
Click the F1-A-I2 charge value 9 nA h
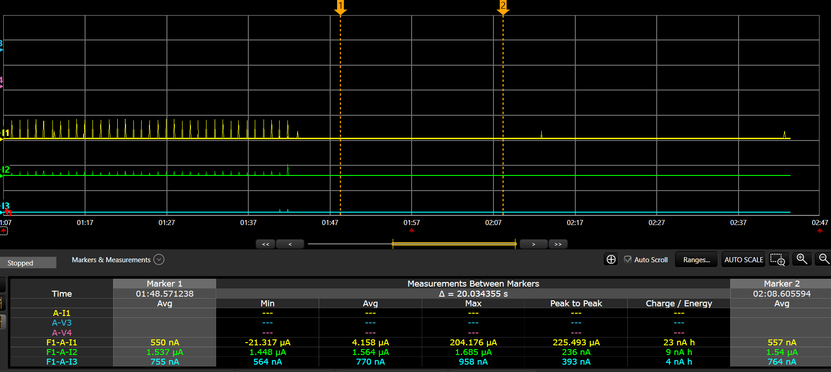679,352
